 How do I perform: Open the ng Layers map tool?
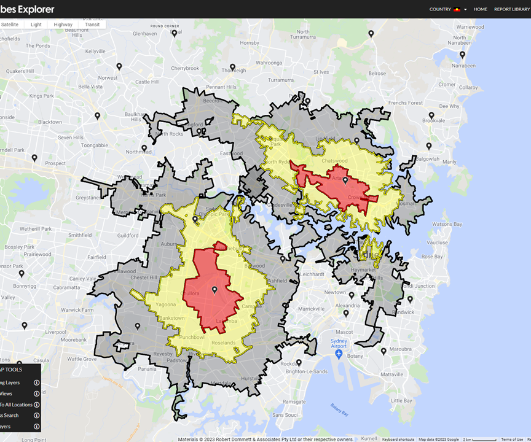[x=10, y=382]
